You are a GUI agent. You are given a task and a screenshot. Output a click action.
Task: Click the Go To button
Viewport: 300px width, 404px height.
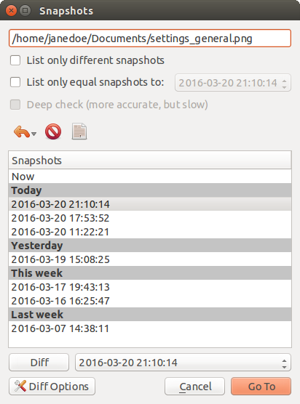pos(261,387)
